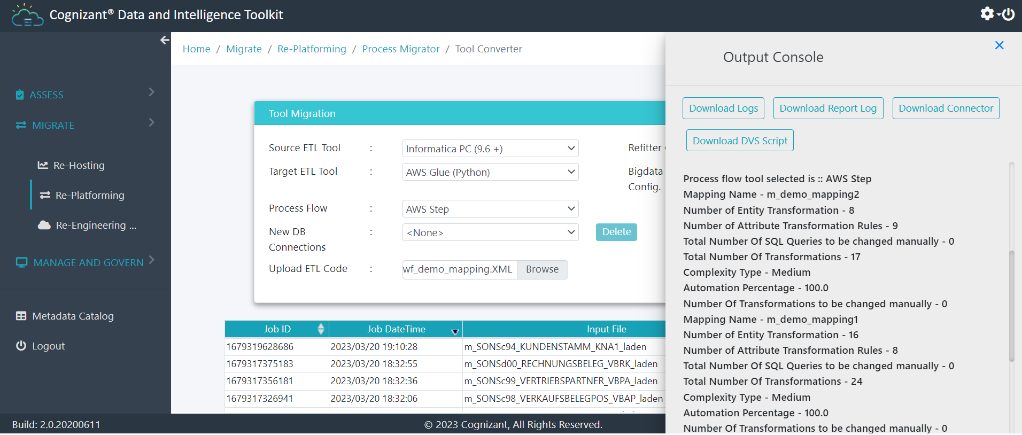Click the power icon in header
Viewport: 1022px width, 435px height.
click(x=1008, y=14)
